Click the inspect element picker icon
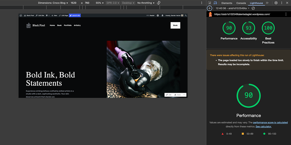 (x=209, y=3)
